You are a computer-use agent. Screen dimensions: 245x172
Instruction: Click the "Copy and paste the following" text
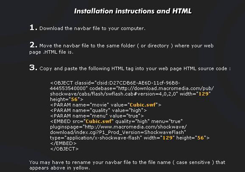135,68
